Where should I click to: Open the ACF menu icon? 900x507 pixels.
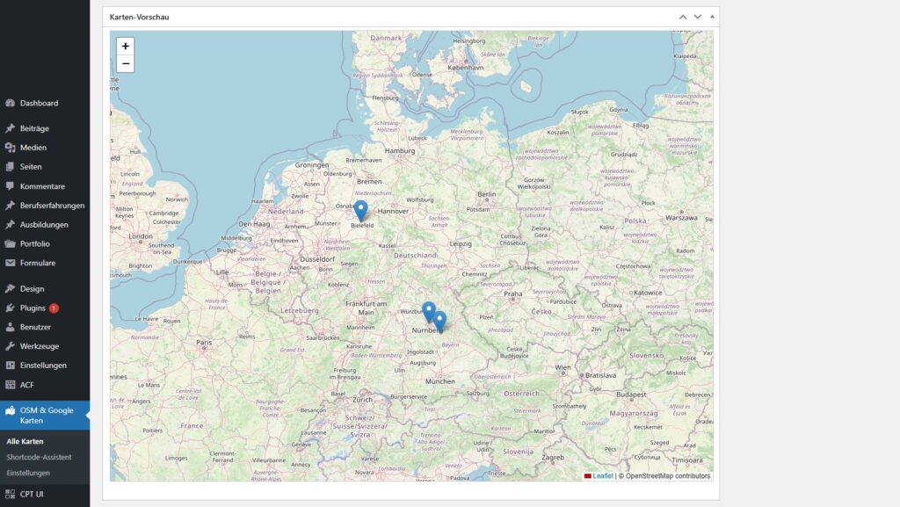click(x=10, y=384)
